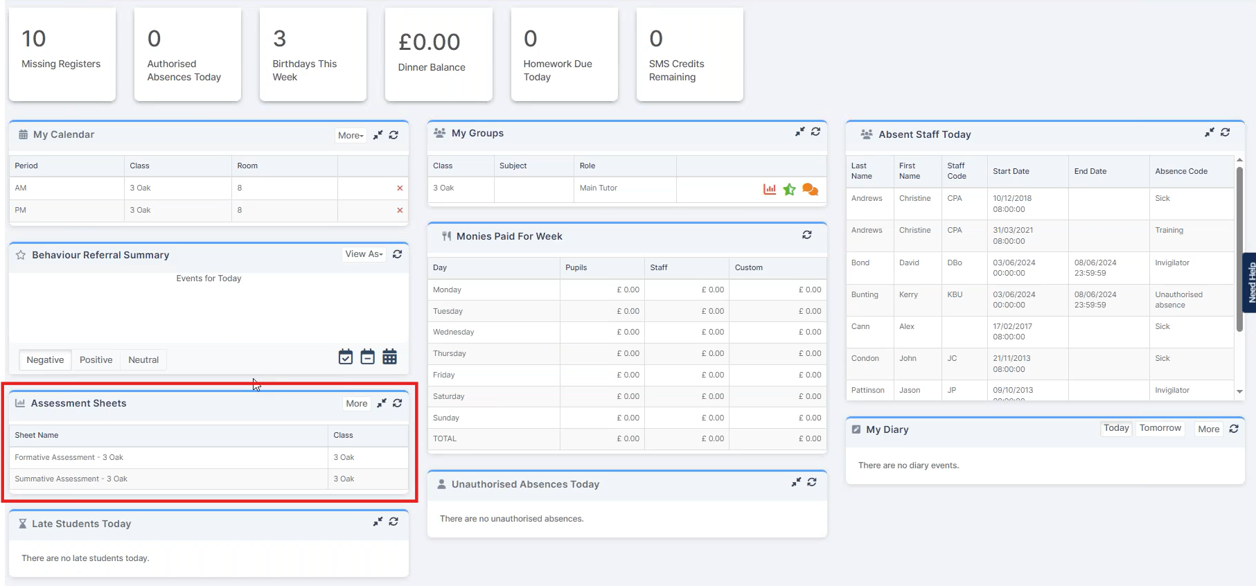Viewport: 1256px width, 586px height.
Task: Expand the View As dropdown
Action: click(x=364, y=254)
